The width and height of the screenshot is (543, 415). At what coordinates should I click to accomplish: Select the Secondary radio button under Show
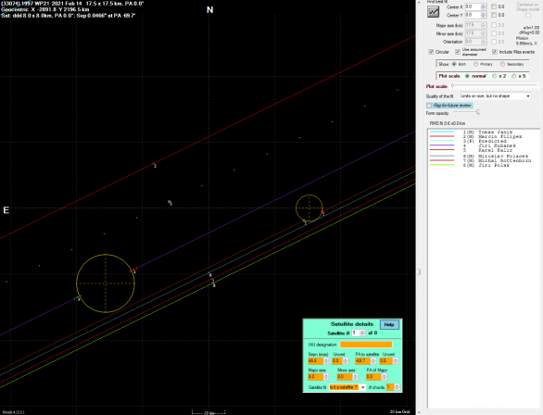[502, 64]
